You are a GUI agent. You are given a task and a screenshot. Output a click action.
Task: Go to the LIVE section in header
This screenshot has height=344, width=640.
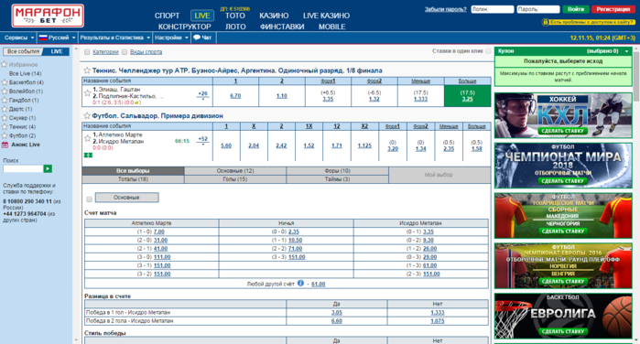pos(202,16)
